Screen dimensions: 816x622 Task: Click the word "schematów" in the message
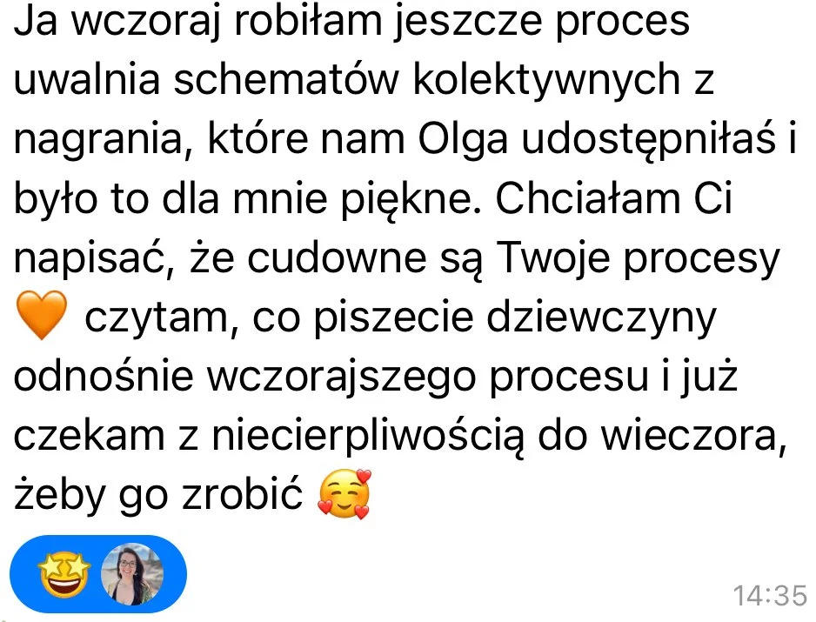click(x=285, y=81)
